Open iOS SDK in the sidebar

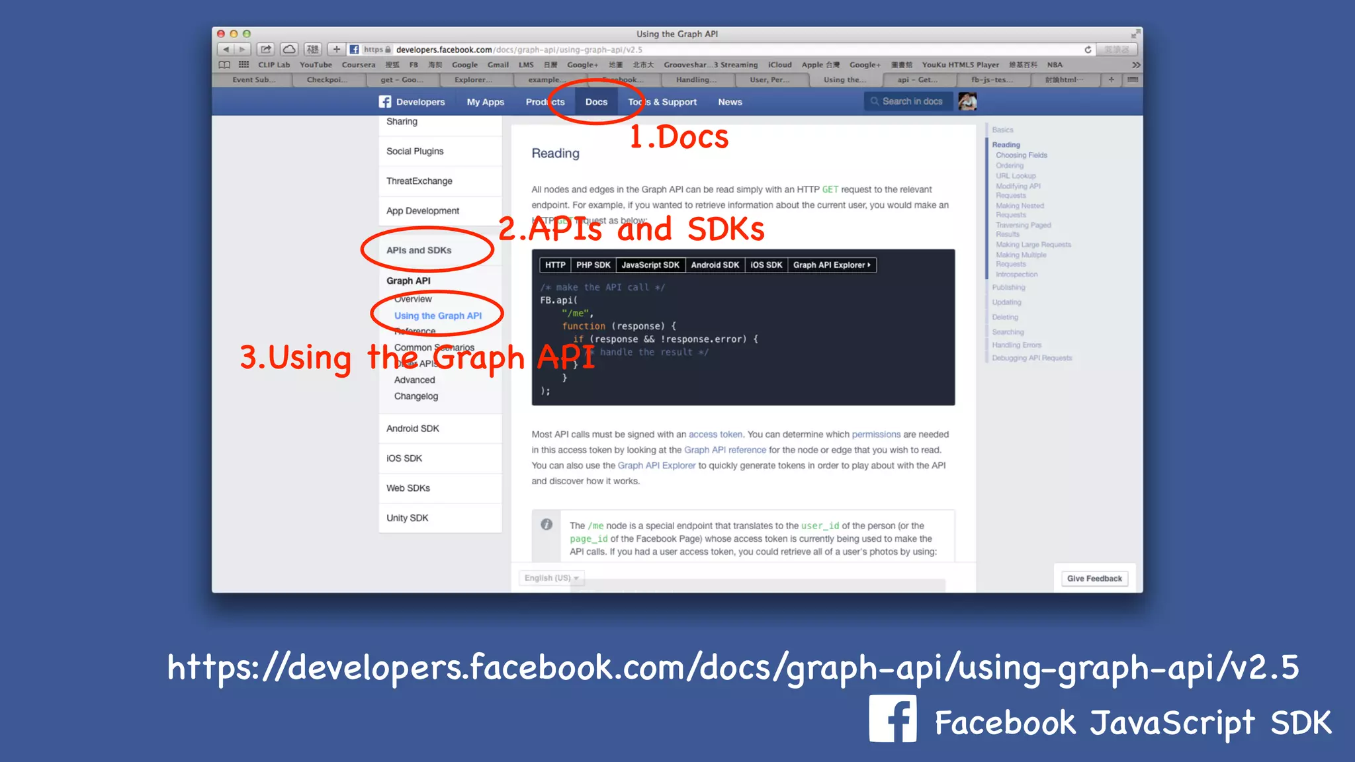pyautogui.click(x=440, y=458)
